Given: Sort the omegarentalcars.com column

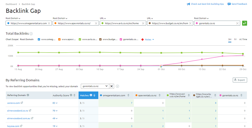Looking at the screenshot, I should (129, 95).
